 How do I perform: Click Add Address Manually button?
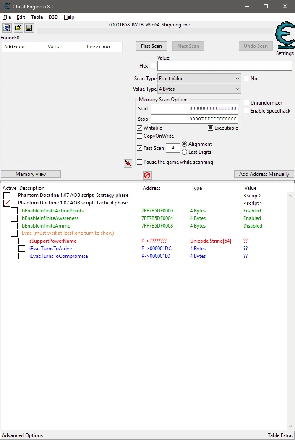click(264, 174)
